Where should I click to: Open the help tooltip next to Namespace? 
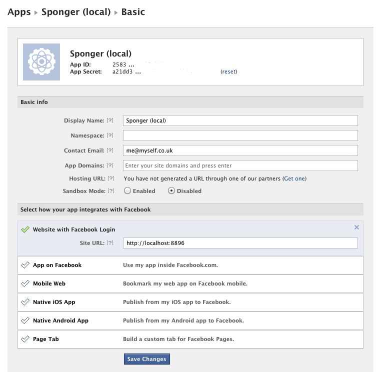tap(110, 135)
